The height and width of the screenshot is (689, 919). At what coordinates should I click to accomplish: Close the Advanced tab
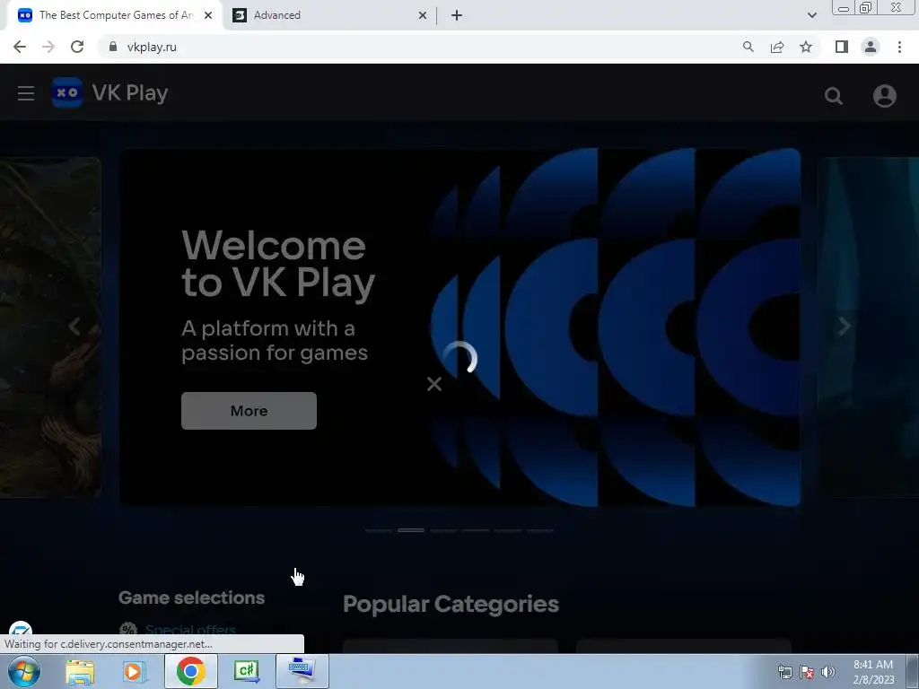[x=423, y=16]
